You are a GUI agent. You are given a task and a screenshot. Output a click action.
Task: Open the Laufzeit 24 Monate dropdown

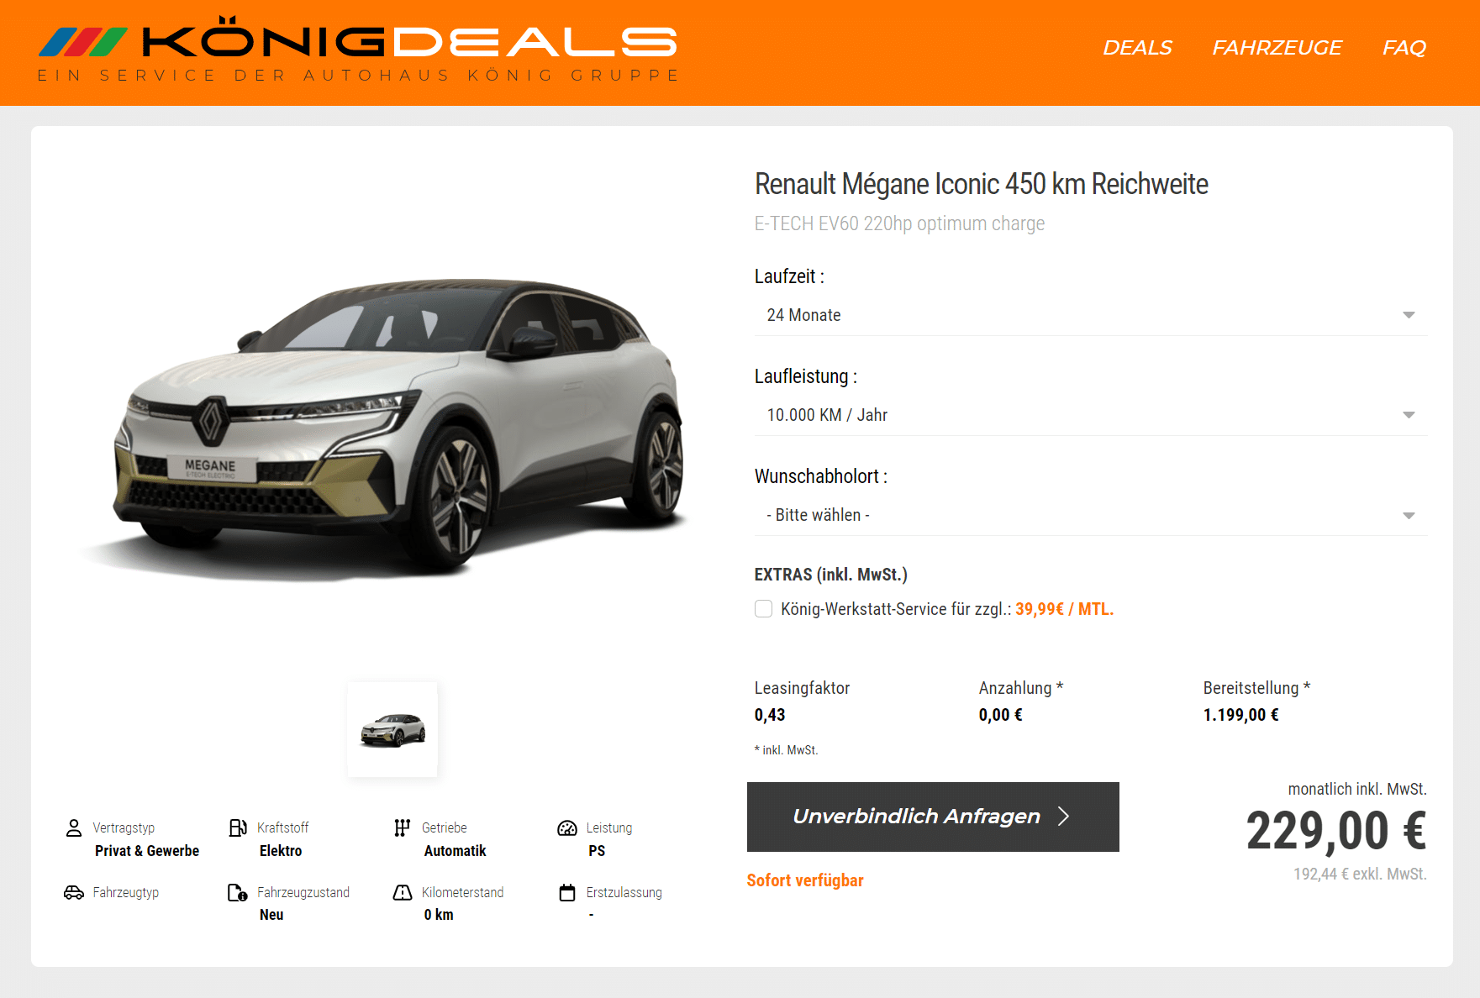[x=1091, y=315]
